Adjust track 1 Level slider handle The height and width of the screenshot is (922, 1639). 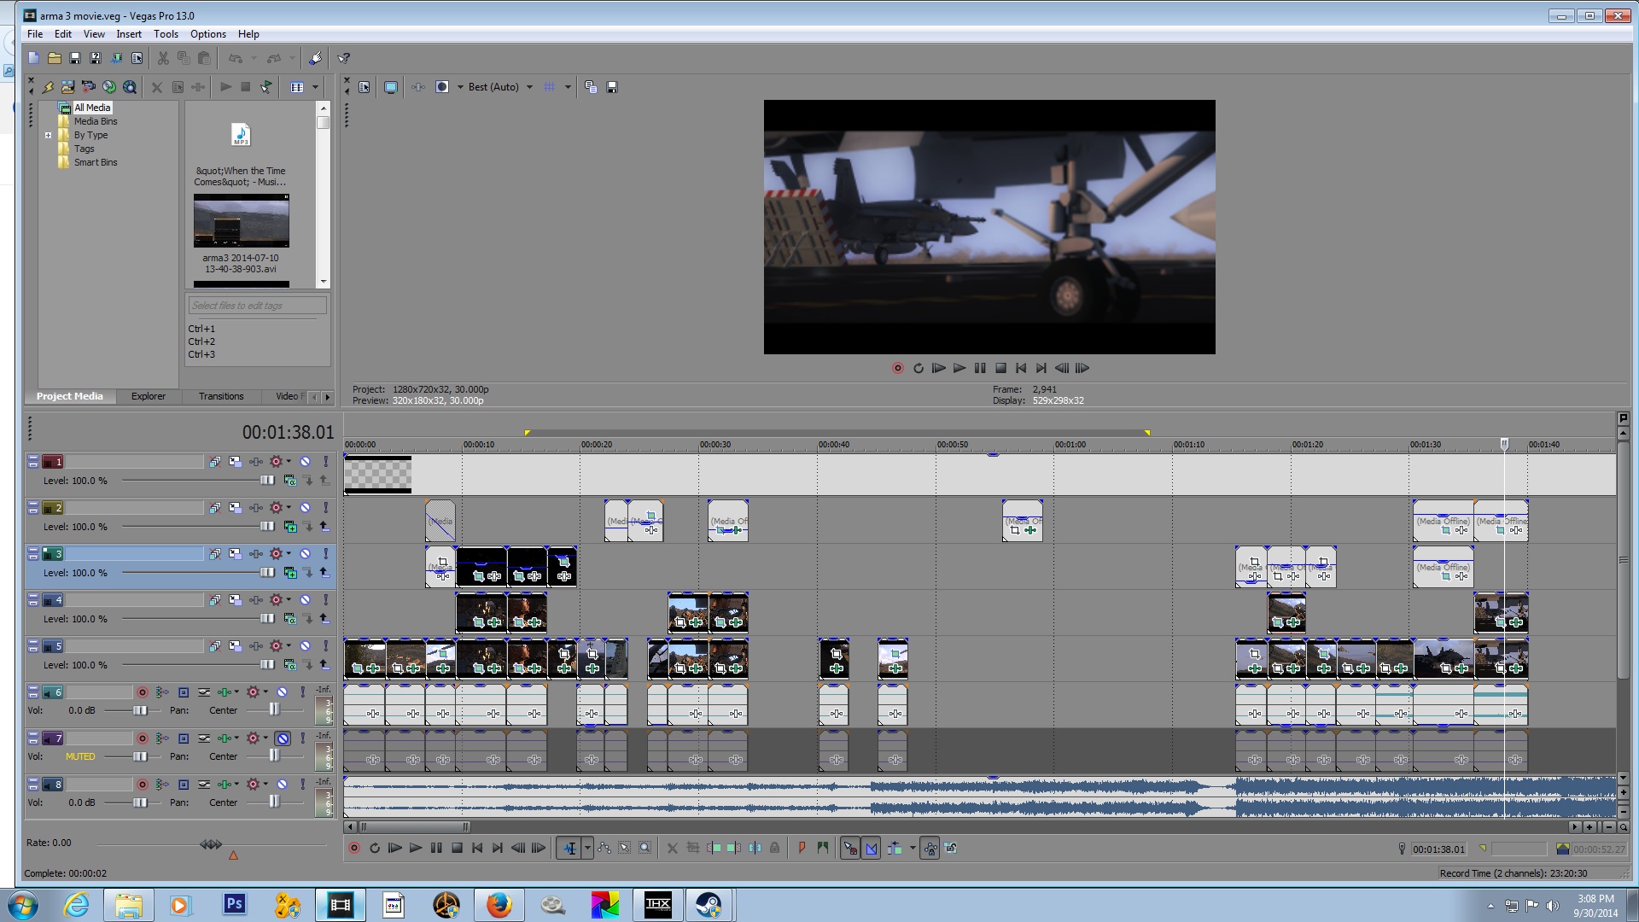[267, 481]
